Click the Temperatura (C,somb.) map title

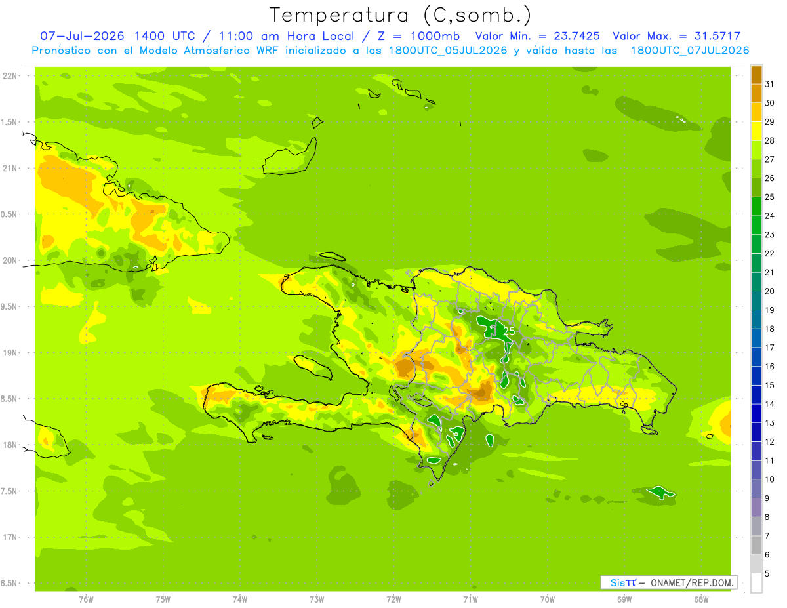point(400,16)
